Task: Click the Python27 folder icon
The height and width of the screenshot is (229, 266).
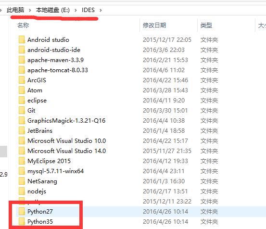Action: pyautogui.click(x=22, y=211)
